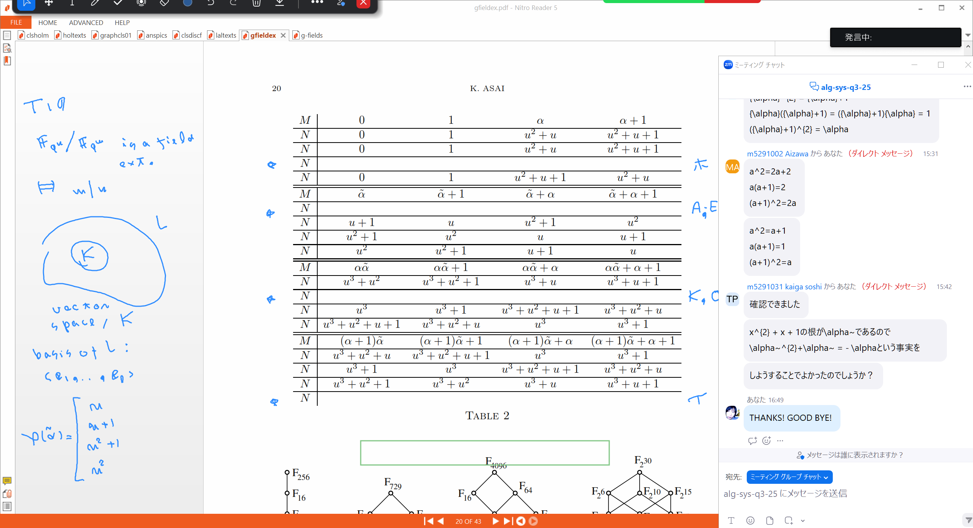The image size is (973, 528).
Task: Expand the ミーティング グループ チャット recipient dropdown
Action: [x=789, y=477]
